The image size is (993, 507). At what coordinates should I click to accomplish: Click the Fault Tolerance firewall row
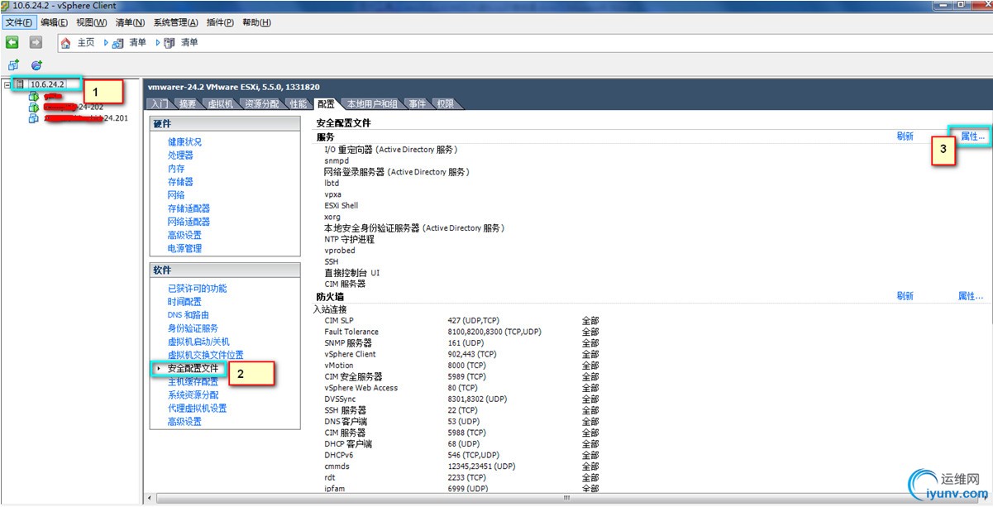point(461,332)
